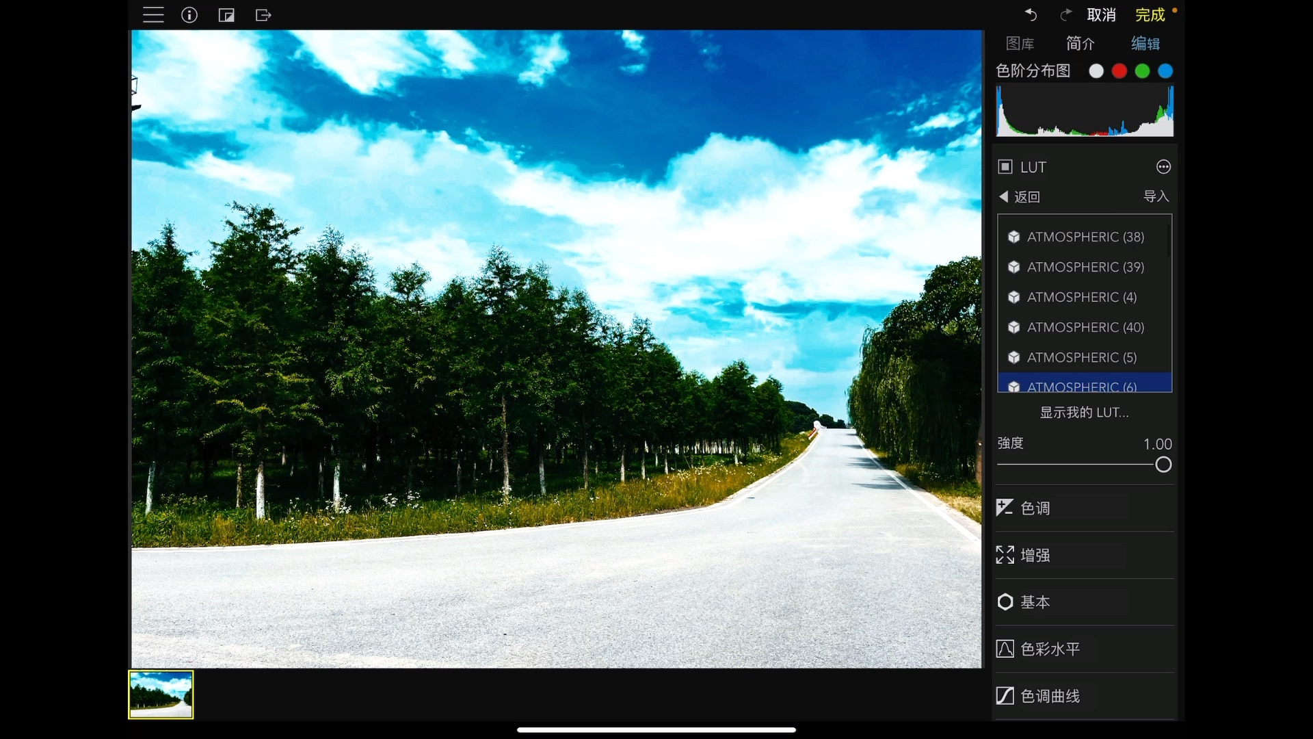Select the landscape photo thumbnail in filmstrip

161,695
